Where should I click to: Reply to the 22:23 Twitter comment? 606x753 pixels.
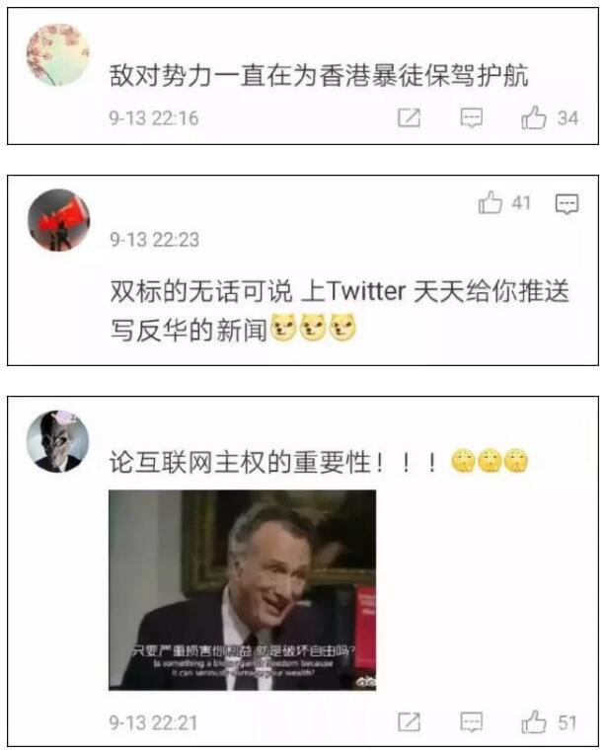[x=567, y=204]
